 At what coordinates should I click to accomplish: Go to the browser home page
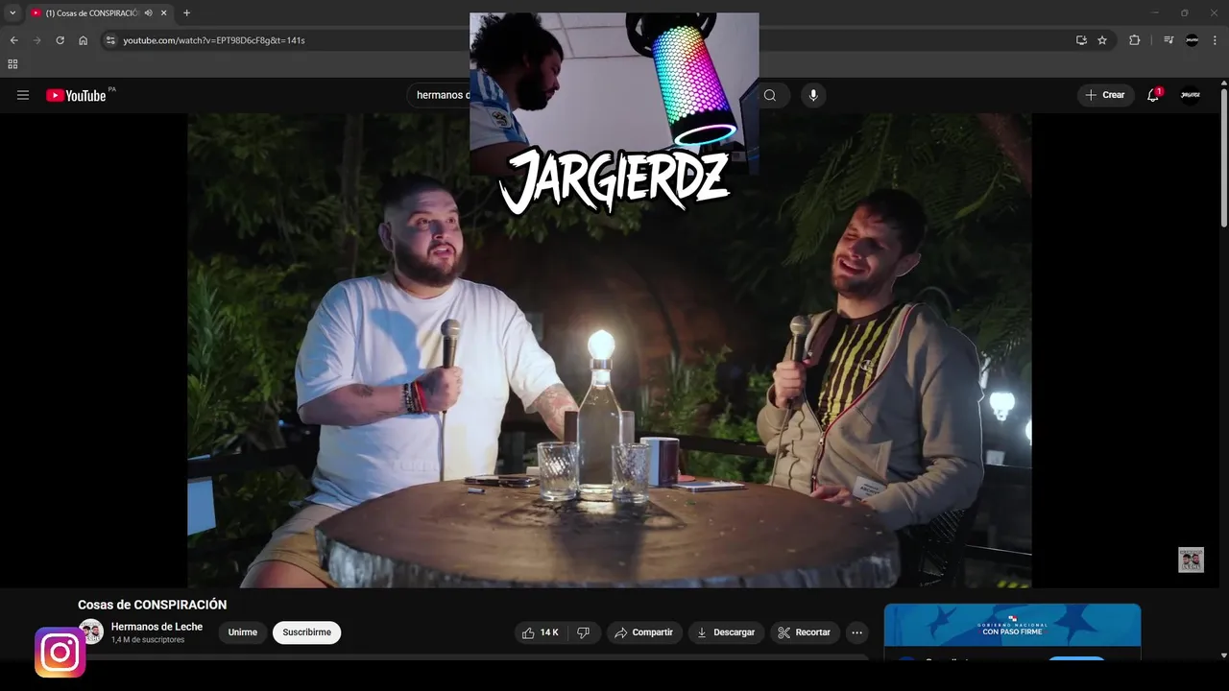[x=84, y=40]
